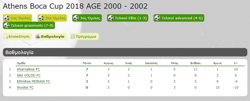Click the Πρόγραμμα table icon
250x101 pixels.
pos(73,37)
